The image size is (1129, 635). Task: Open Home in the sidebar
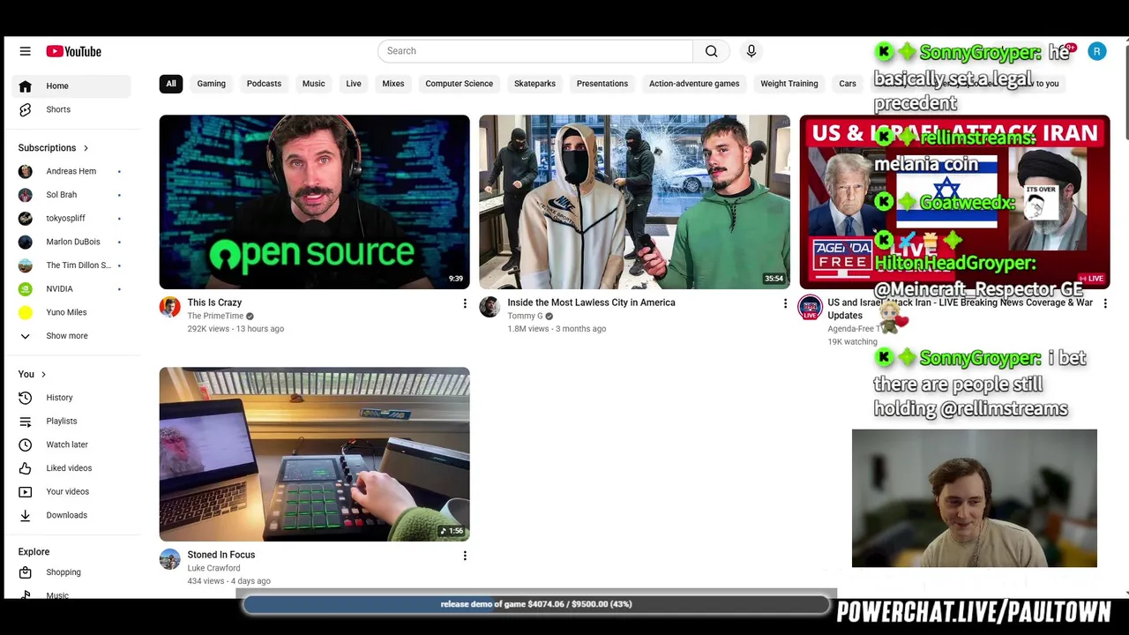click(72, 86)
